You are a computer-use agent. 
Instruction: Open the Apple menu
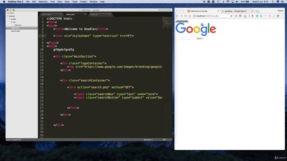(x=4, y=2)
